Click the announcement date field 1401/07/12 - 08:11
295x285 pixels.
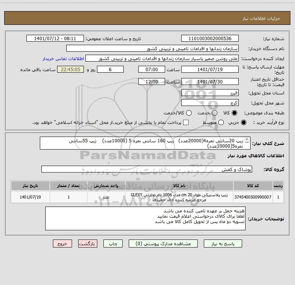[55, 38]
